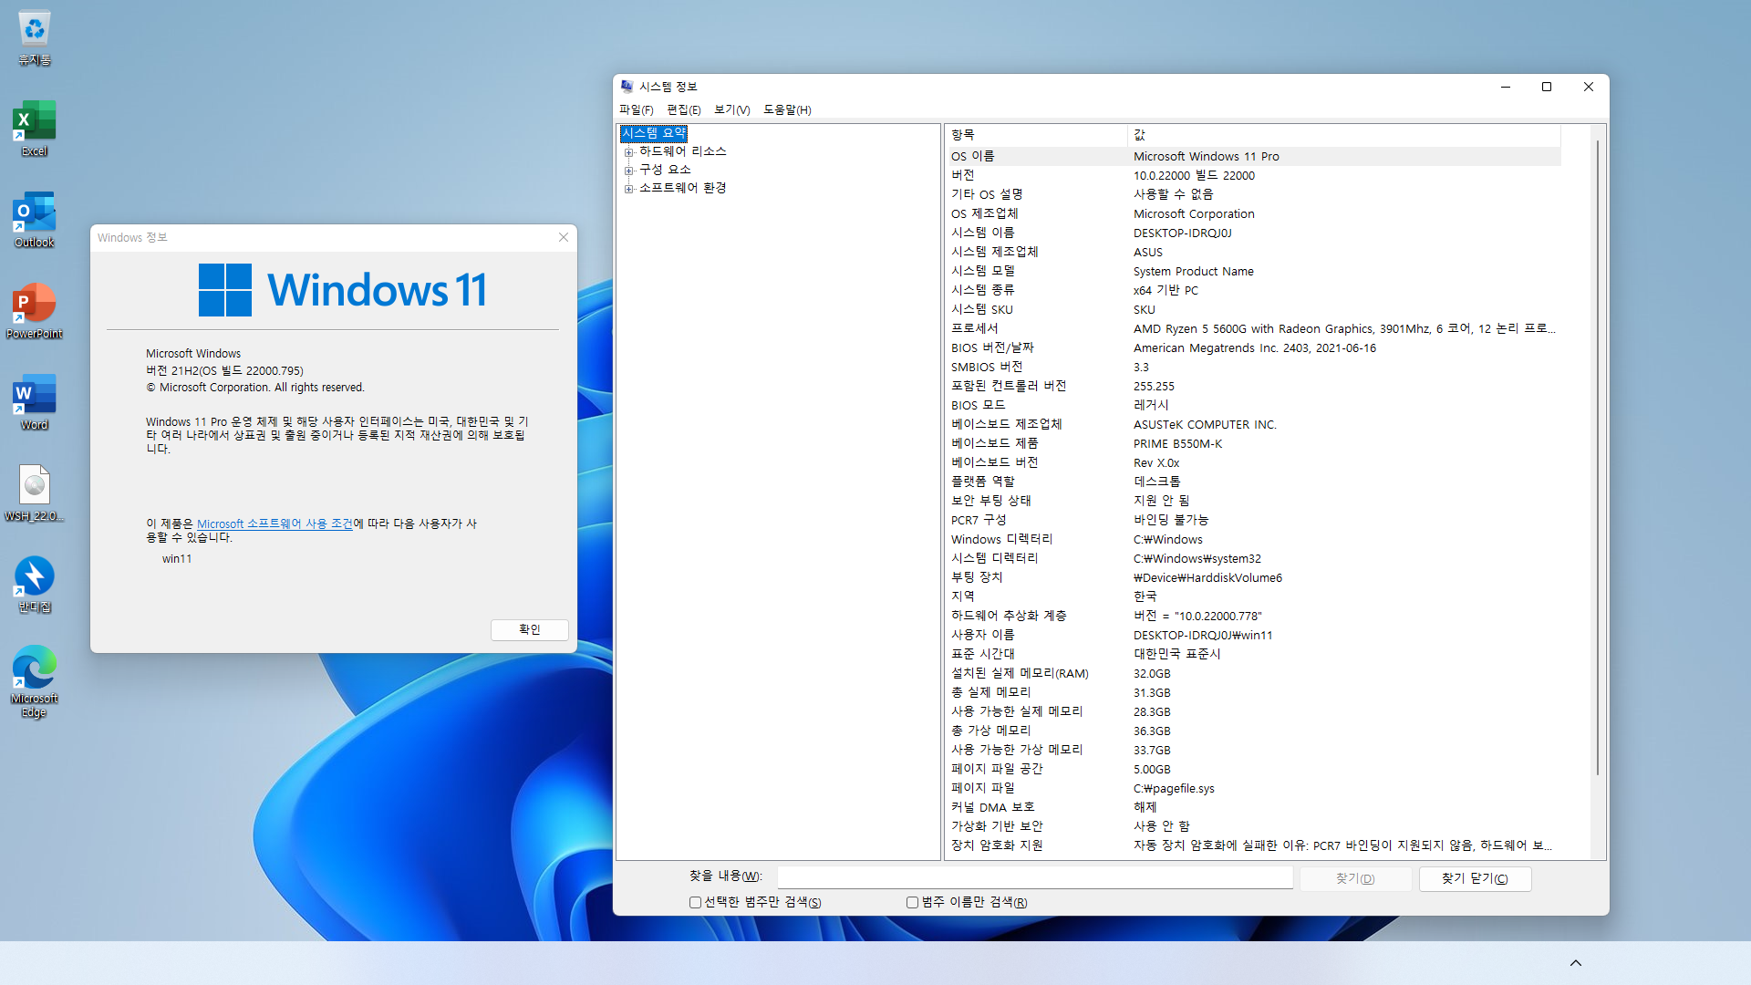Launch the Excel desktop shortcut

[35, 130]
